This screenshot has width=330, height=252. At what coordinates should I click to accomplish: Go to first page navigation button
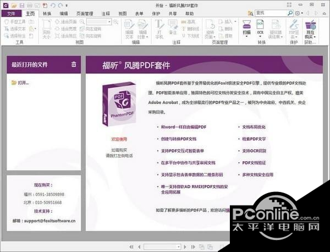[131, 246]
